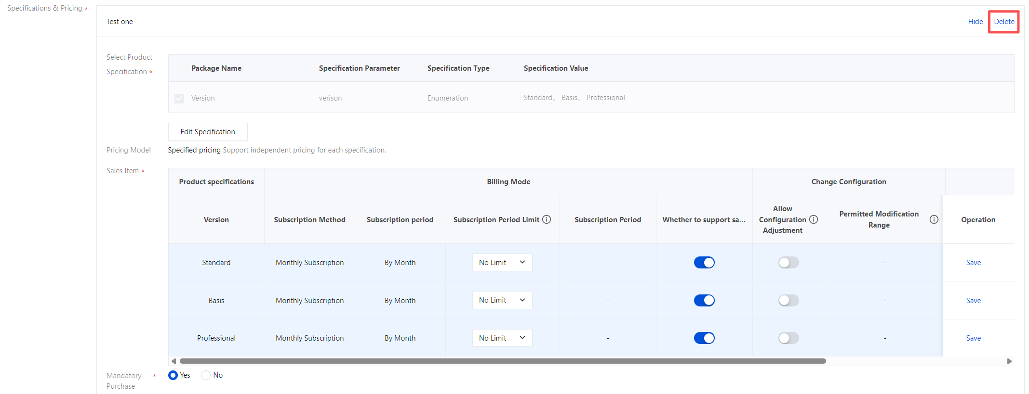Hide the Test one section
1029x394 pixels.
(975, 22)
